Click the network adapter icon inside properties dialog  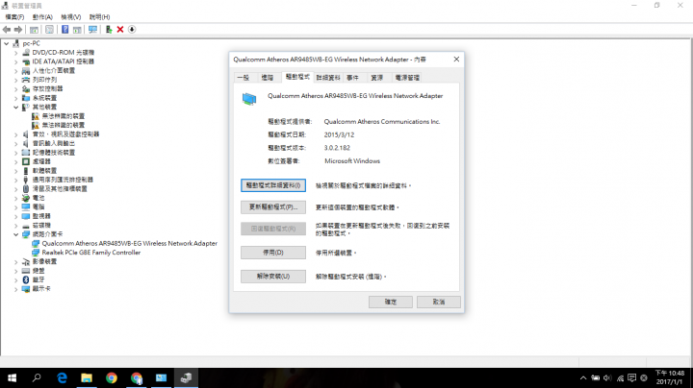[249, 99]
